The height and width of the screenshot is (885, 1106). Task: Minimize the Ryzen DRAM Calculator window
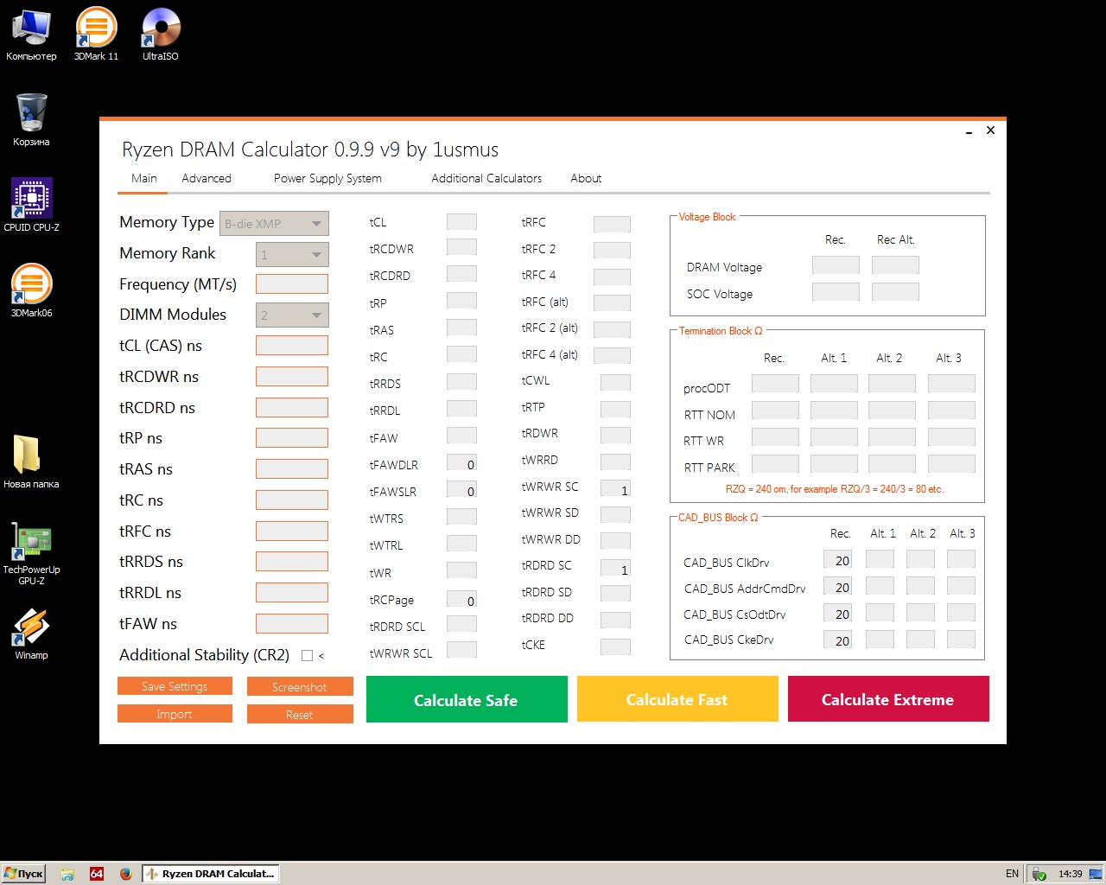tap(969, 131)
